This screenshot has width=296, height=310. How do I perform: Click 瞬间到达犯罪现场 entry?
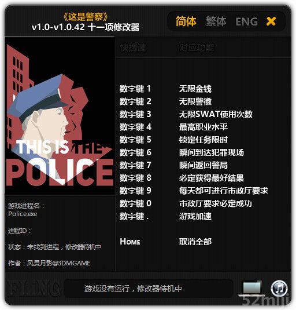pyautogui.click(x=212, y=152)
